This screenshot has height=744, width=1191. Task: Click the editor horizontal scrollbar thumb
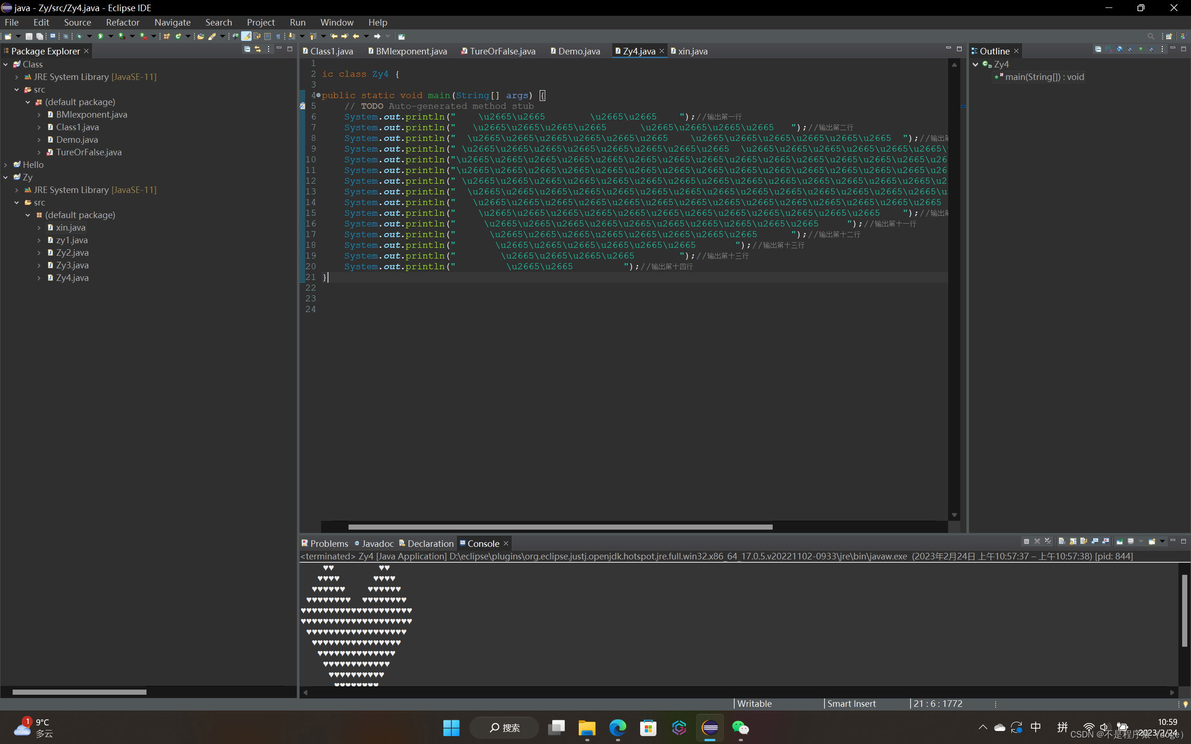(x=560, y=527)
